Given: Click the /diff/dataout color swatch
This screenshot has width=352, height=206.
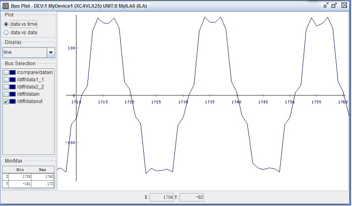Looking at the screenshot, I should click(x=13, y=101).
